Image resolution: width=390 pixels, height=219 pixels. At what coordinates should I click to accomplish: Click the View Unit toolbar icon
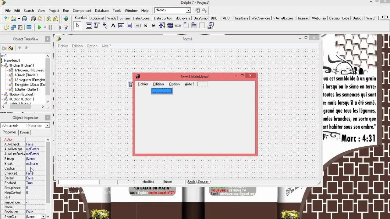point(7,27)
